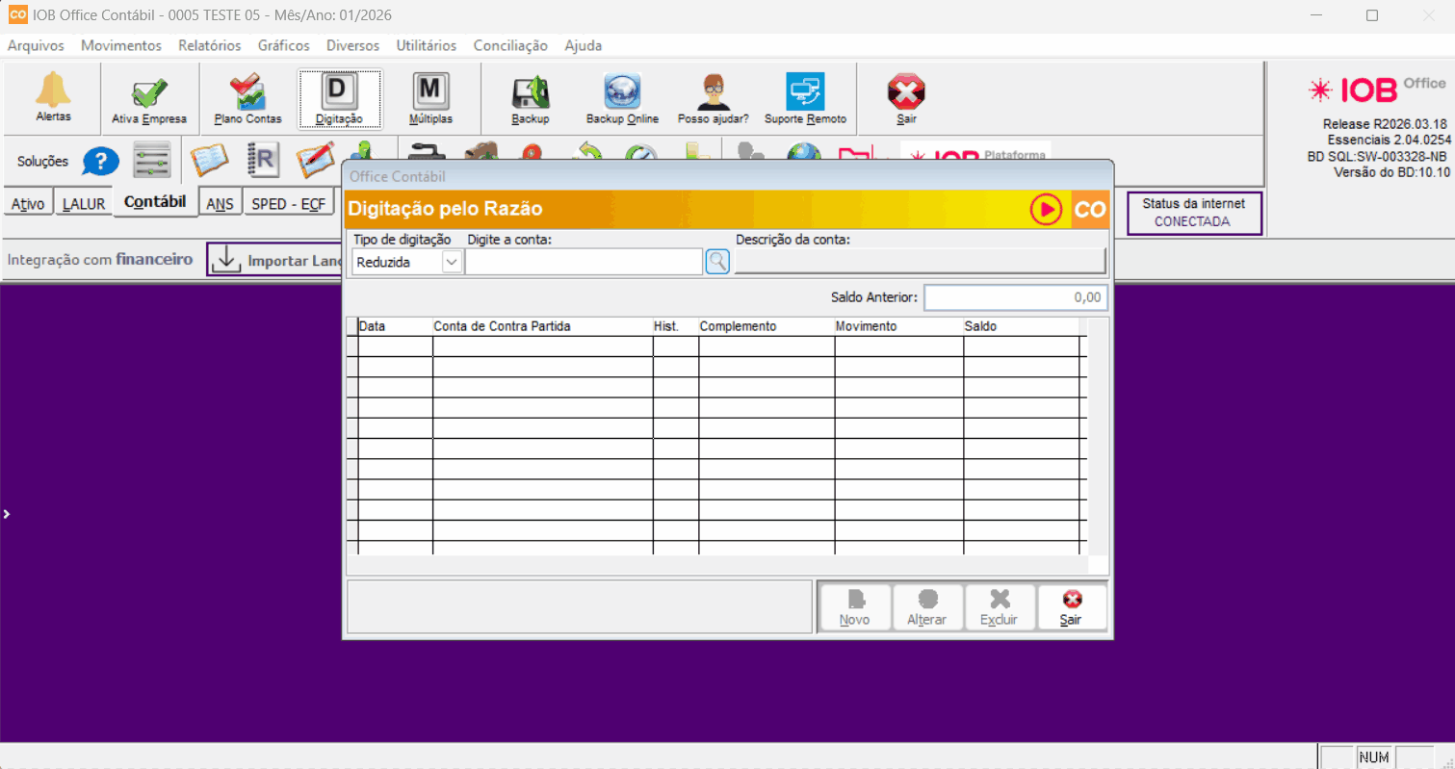Click the Posso ajudar? assistant icon
The height and width of the screenshot is (769, 1455).
[x=713, y=92]
